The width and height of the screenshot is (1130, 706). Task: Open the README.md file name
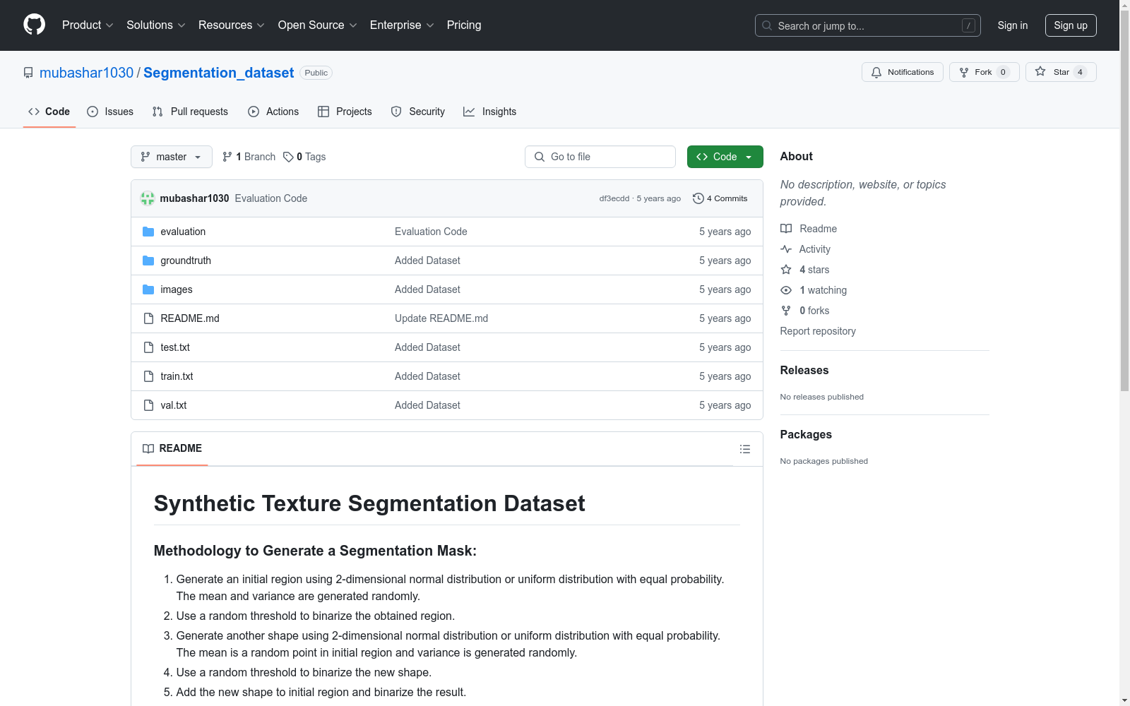click(190, 318)
